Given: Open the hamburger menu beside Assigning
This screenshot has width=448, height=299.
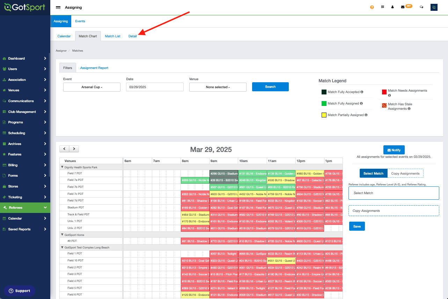Looking at the screenshot, I should click(x=58, y=7).
